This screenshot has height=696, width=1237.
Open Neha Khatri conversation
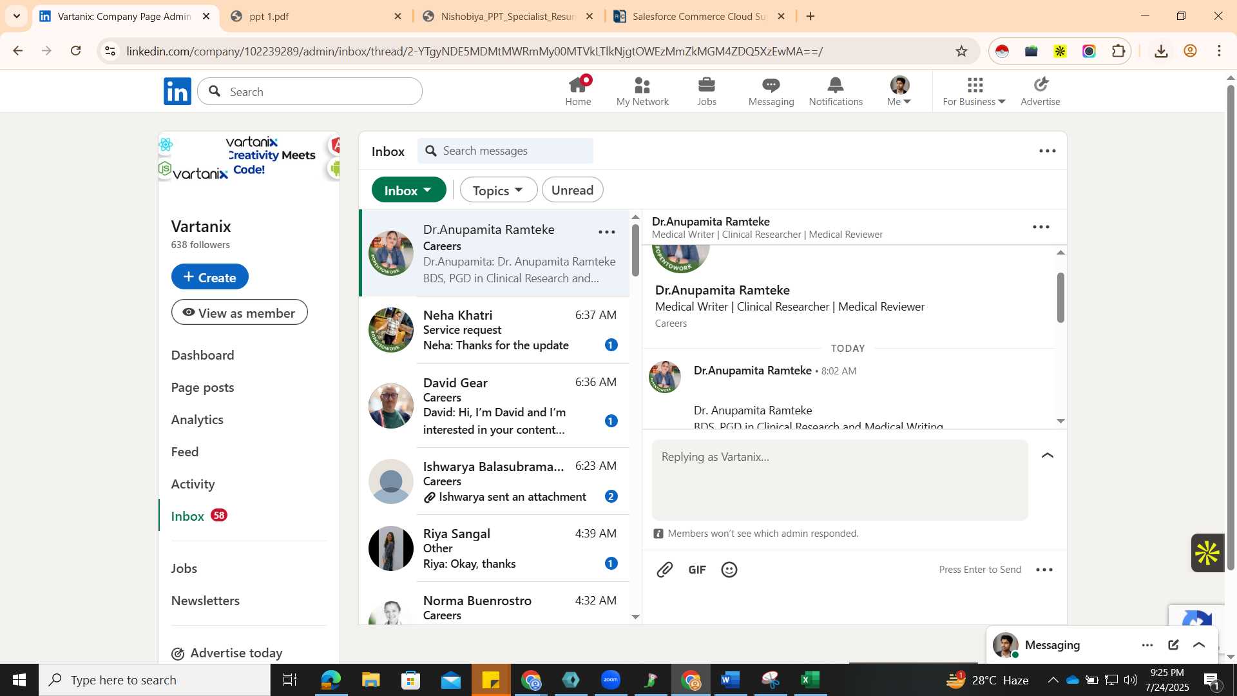(494, 330)
